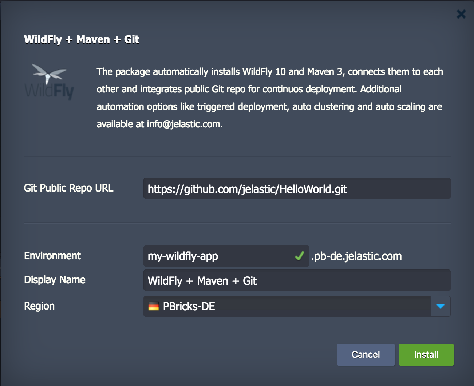Click the 'WildFly + Maven + Git' dialog title
Viewport: 474px width, 386px height.
[82, 39]
